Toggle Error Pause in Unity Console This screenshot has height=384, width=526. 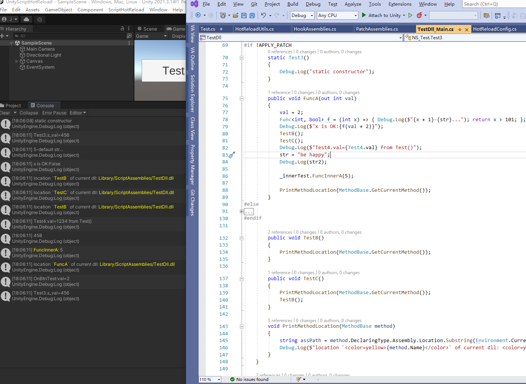(x=54, y=113)
